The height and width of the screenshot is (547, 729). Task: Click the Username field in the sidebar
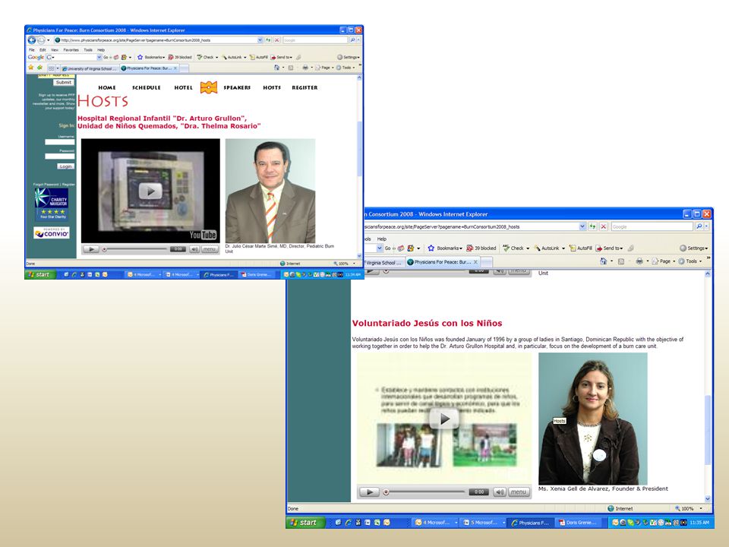59,142
